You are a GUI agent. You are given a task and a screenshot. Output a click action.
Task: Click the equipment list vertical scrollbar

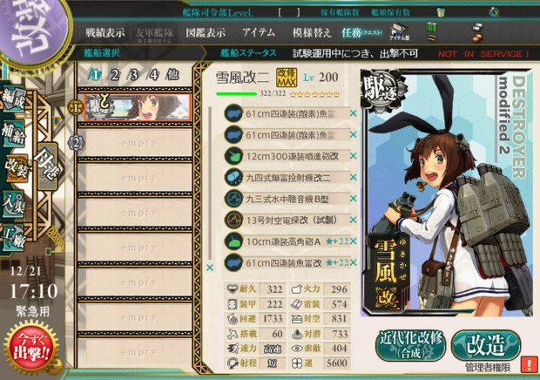210,183
